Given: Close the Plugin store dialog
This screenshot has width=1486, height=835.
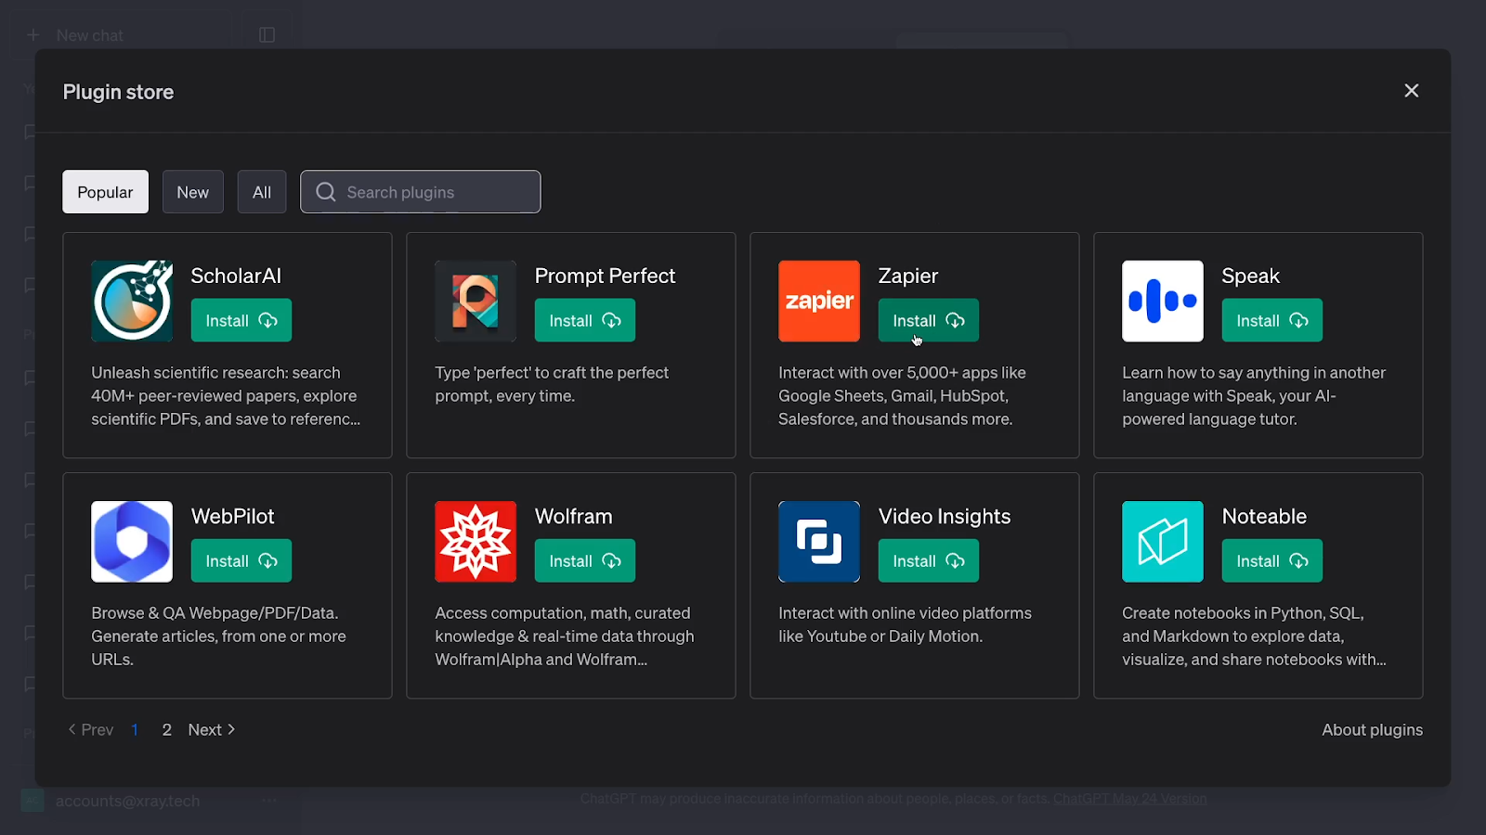Looking at the screenshot, I should (1412, 91).
